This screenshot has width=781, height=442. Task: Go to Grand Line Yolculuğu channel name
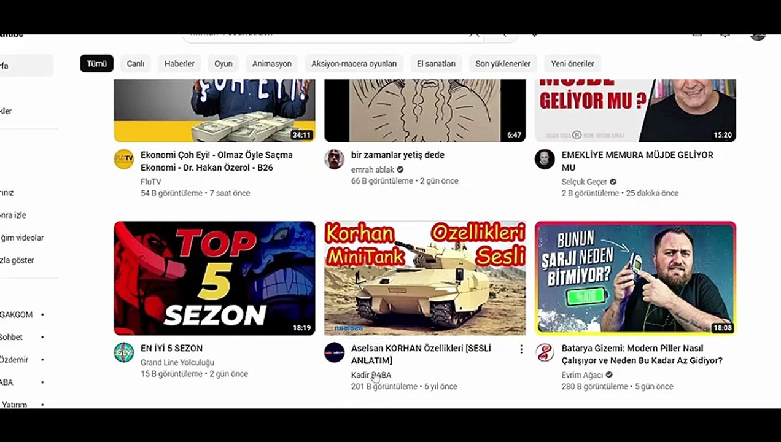pos(177,362)
